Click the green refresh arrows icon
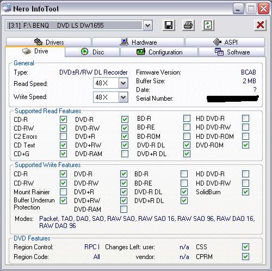The image size is (272, 271). pyautogui.click(x=208, y=25)
